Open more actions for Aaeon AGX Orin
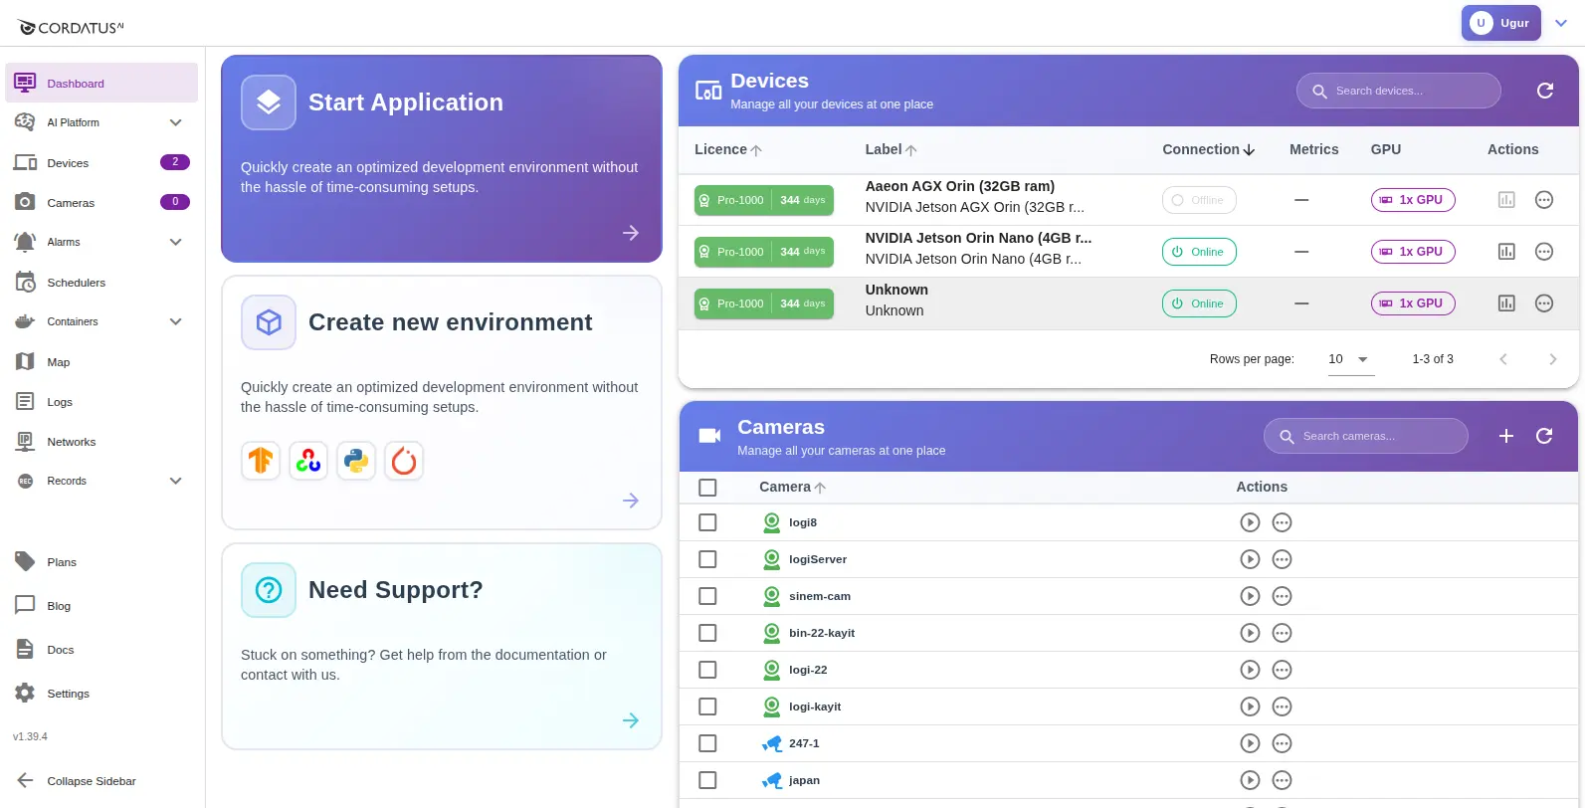The height and width of the screenshot is (808, 1585). click(x=1544, y=200)
